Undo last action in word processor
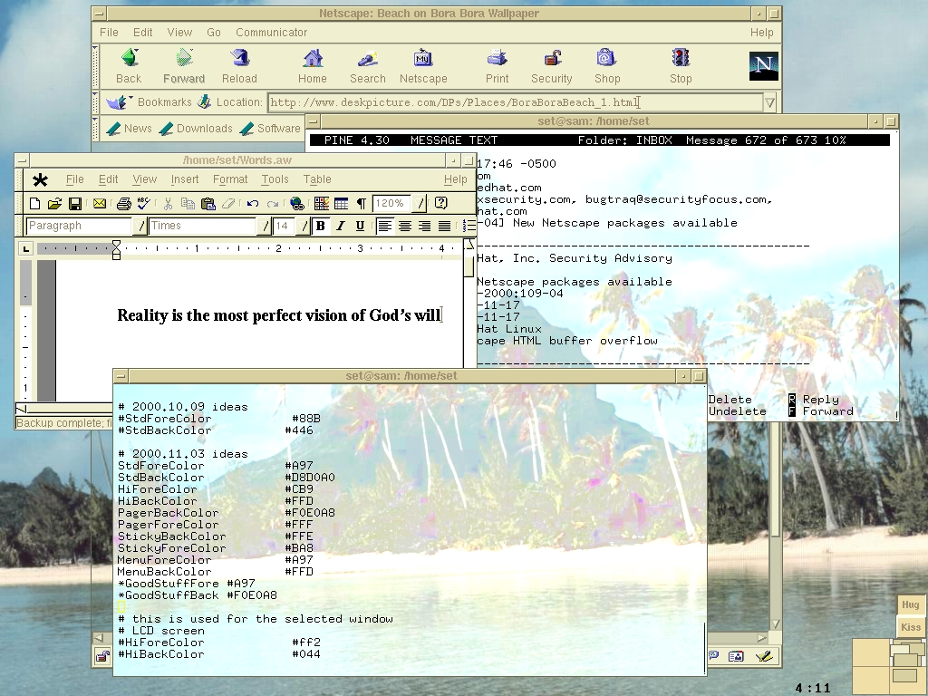Screen dimensions: 928x696 click(253, 204)
